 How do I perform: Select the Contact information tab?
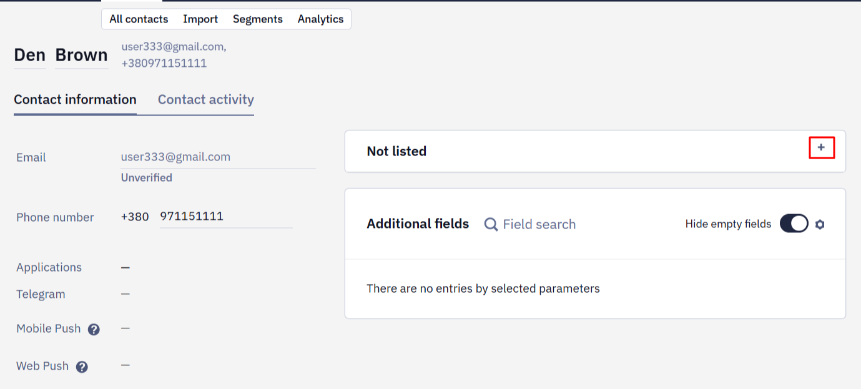point(75,100)
